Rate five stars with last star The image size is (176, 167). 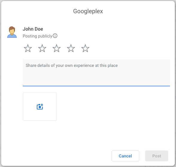[x=85, y=48]
